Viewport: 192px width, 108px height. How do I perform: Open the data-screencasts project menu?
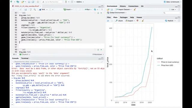click(x=172, y=2)
